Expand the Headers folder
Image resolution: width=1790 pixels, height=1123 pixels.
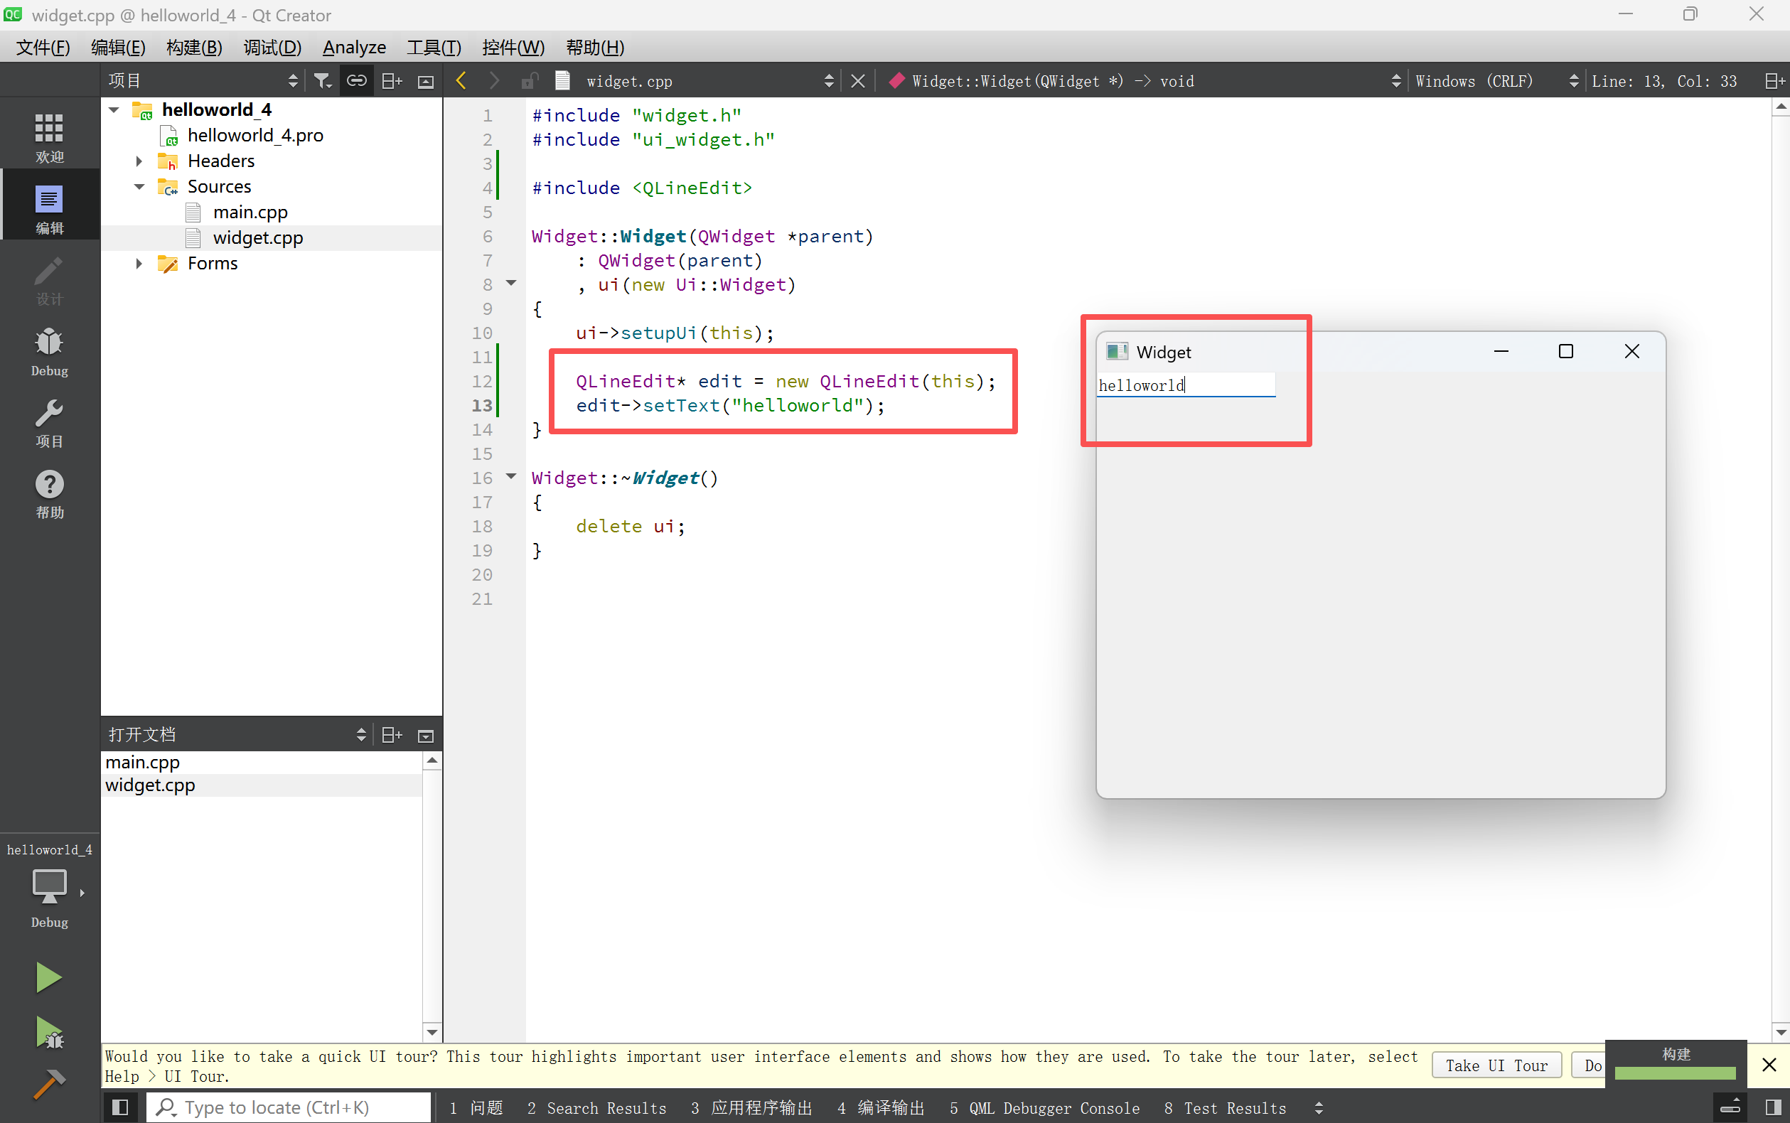coord(139,161)
